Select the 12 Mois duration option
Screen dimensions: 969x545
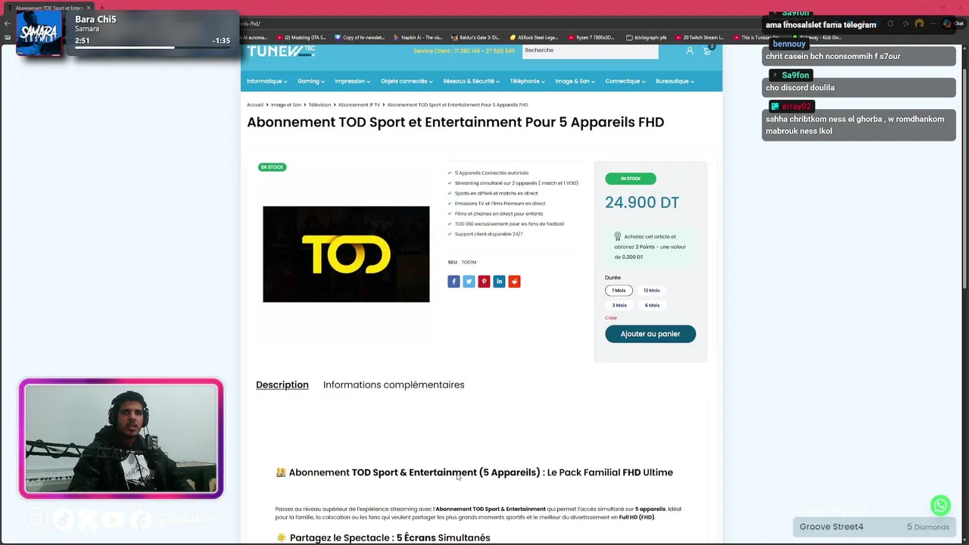pyautogui.click(x=652, y=291)
